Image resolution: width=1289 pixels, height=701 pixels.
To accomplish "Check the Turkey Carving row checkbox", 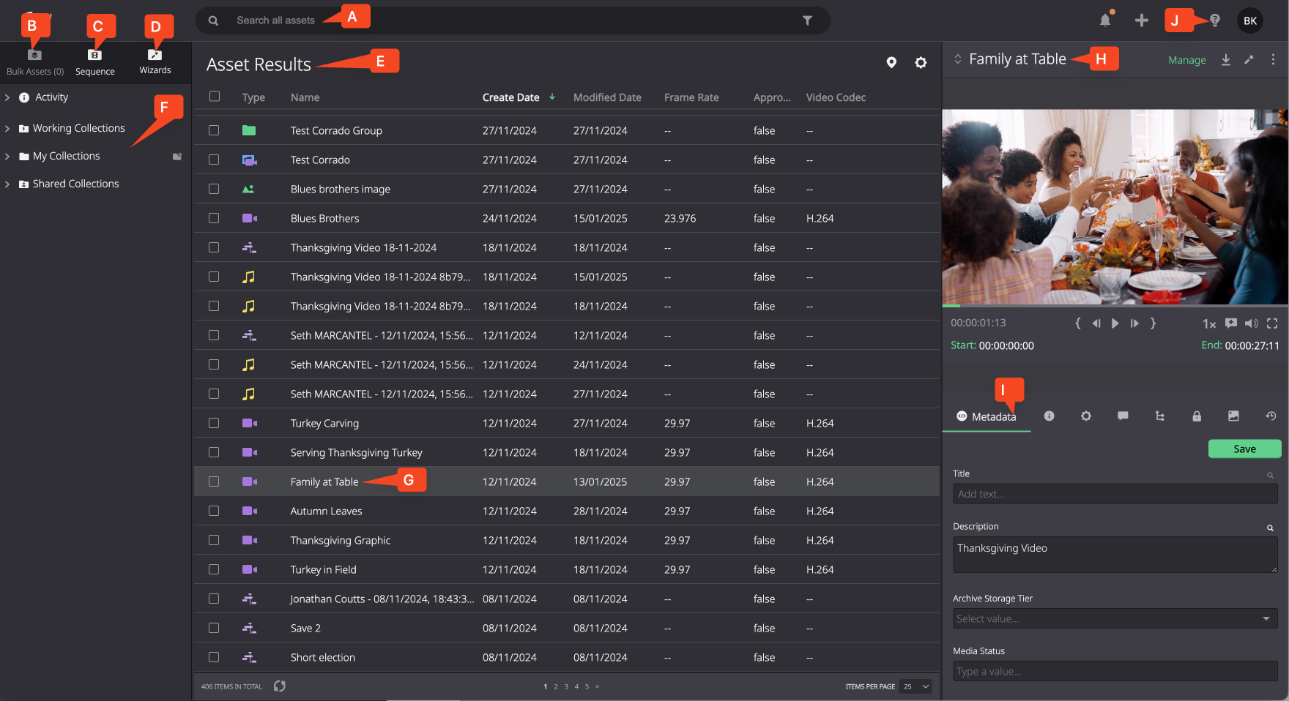I will point(214,423).
